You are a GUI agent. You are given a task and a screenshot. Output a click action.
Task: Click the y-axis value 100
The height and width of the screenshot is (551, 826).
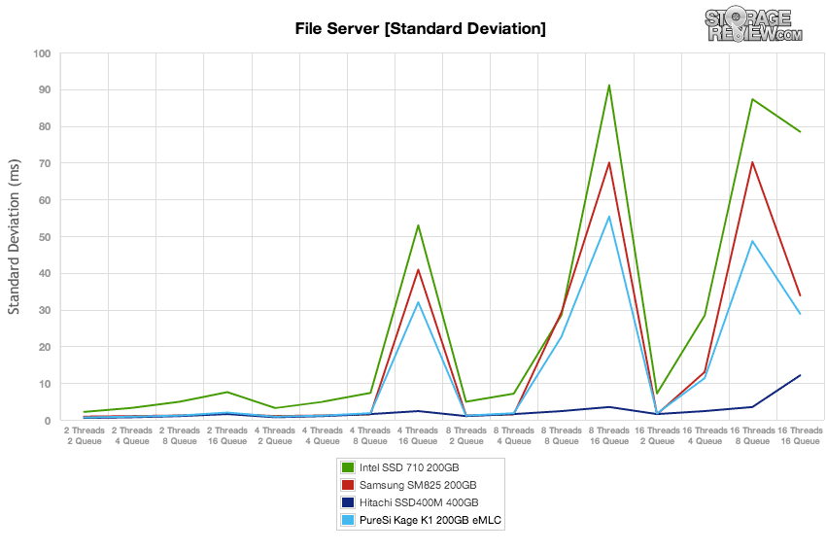click(x=42, y=53)
